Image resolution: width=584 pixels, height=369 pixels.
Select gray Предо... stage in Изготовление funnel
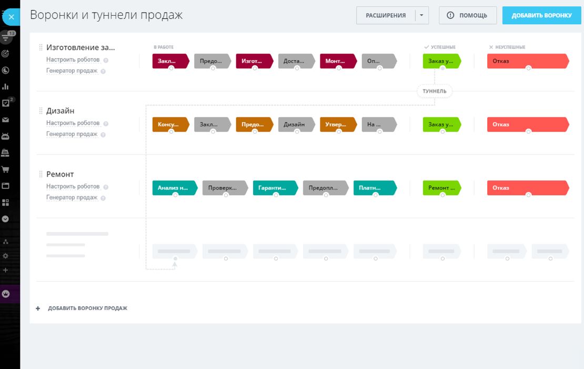coord(213,61)
